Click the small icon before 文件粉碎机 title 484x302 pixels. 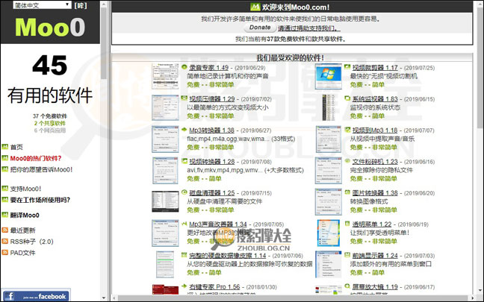pyautogui.click(x=347, y=161)
